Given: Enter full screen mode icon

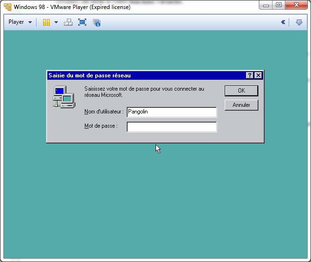Looking at the screenshot, I should pos(82,22).
